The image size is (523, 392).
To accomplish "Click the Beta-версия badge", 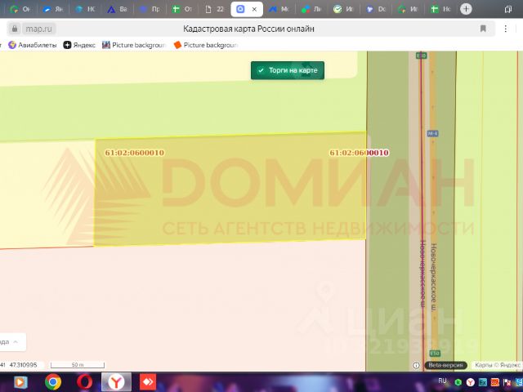I will pos(445,365).
